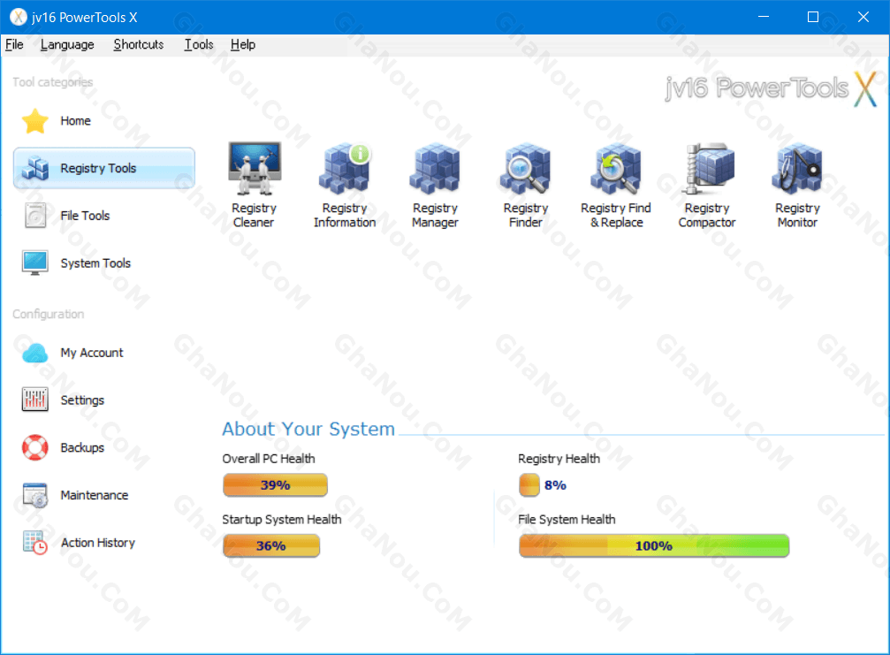Screen dimensions: 890x655
Task: Click the Registry Health 8% bar
Action: point(529,484)
